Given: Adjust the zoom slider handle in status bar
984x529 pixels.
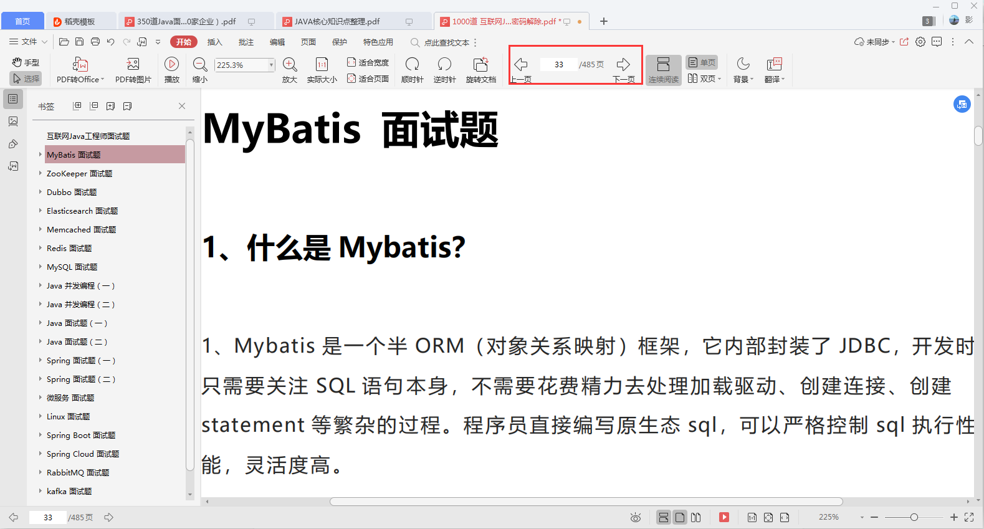Looking at the screenshot, I should tap(914, 517).
